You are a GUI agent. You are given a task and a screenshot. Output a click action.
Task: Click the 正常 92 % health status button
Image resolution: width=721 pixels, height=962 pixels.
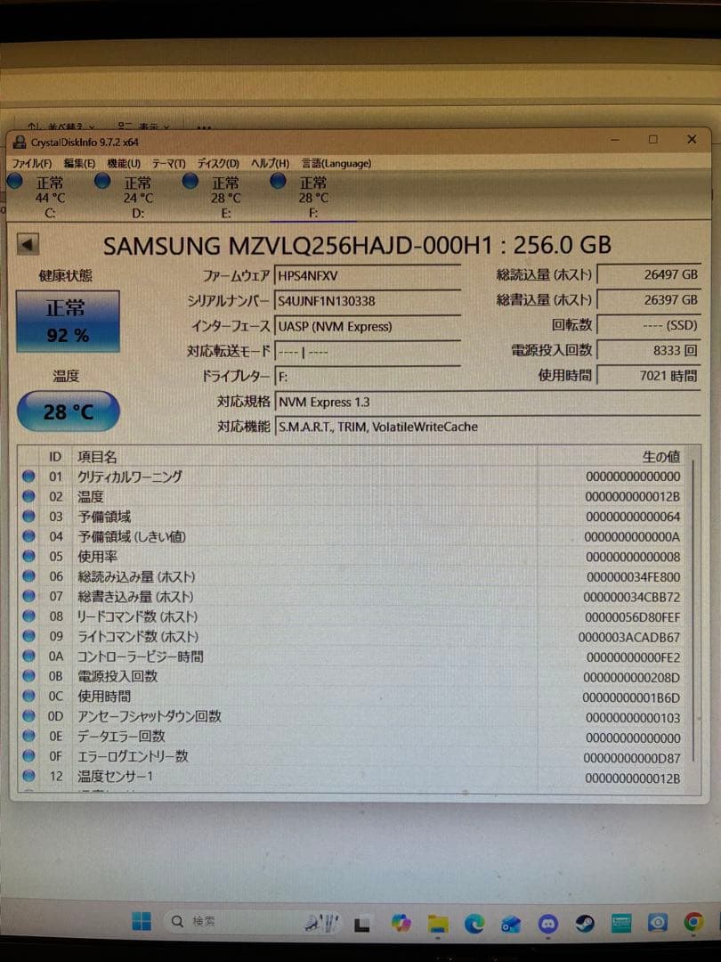pyautogui.click(x=68, y=321)
